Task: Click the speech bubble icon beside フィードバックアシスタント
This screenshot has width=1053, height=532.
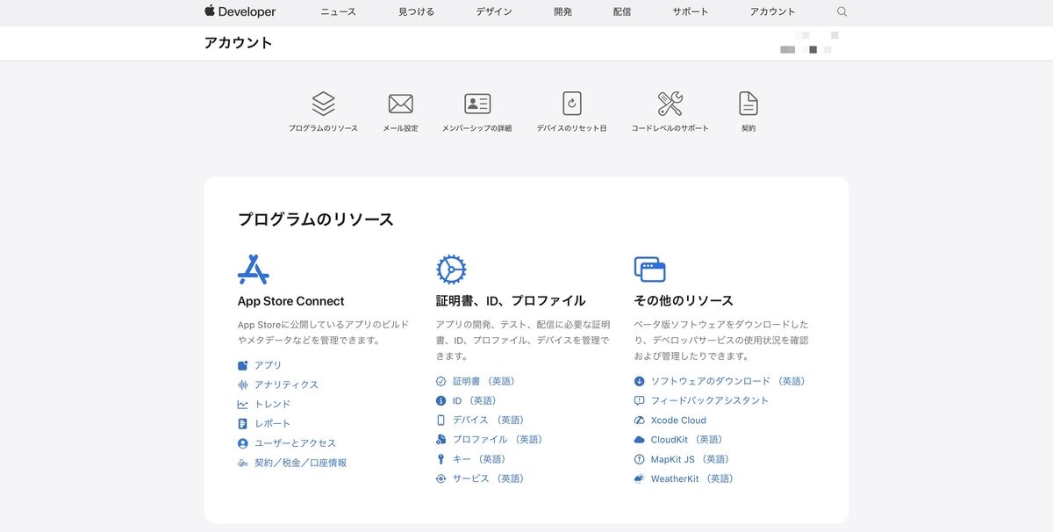Action: 640,400
